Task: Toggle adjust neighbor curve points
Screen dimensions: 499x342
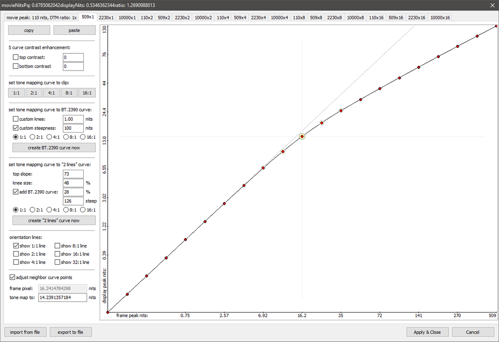Action: (x=12, y=277)
